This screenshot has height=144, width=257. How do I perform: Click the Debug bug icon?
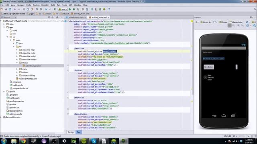coord(74,9)
